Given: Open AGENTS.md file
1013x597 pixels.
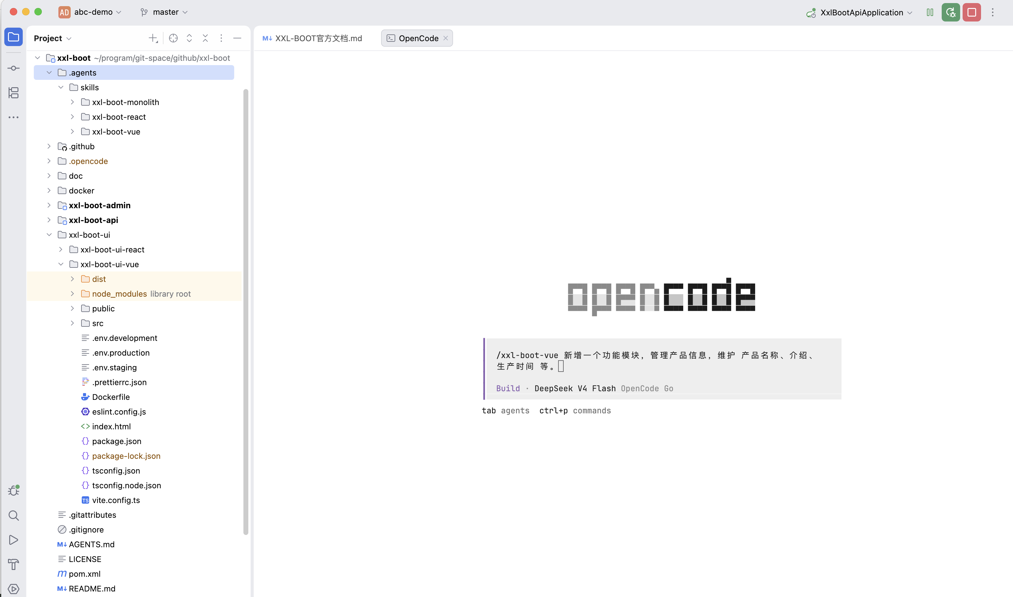Looking at the screenshot, I should pos(86,545).
